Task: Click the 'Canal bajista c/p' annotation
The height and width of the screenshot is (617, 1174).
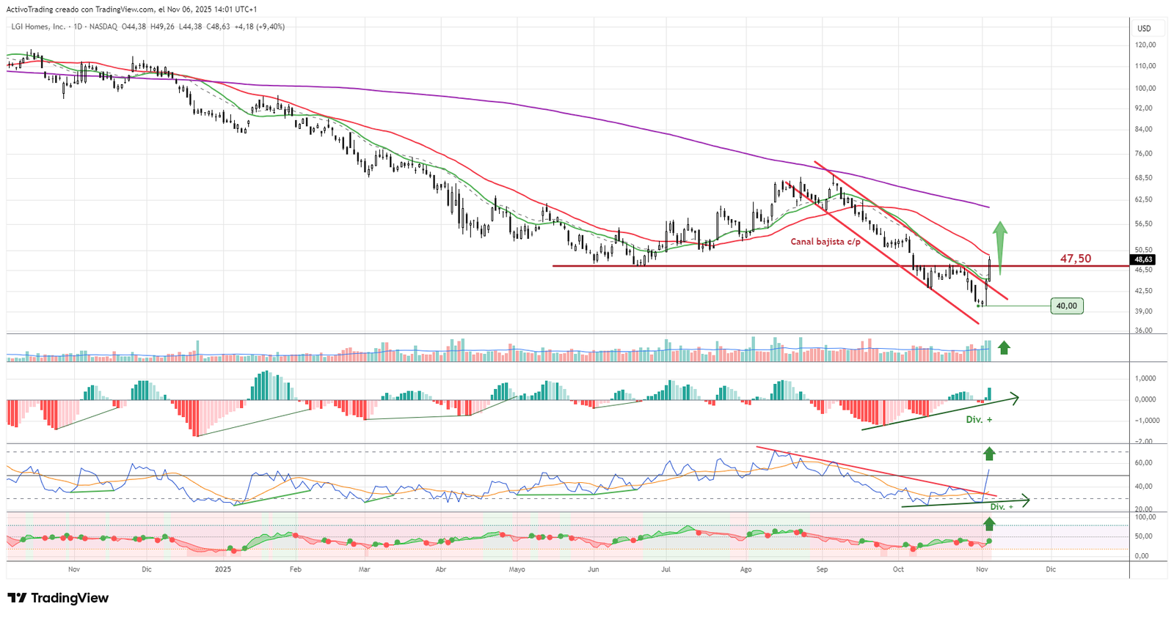Action: pyautogui.click(x=825, y=241)
